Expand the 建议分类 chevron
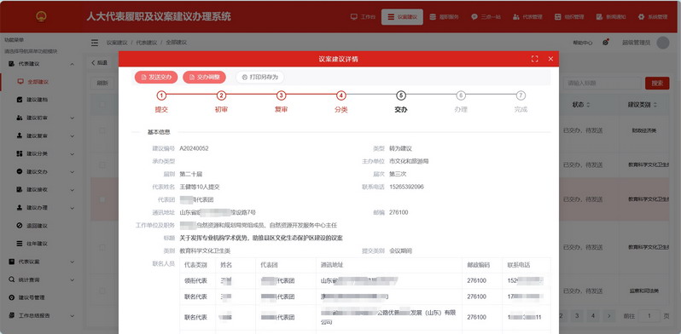Screen dimensions: 681x334 (72, 153)
